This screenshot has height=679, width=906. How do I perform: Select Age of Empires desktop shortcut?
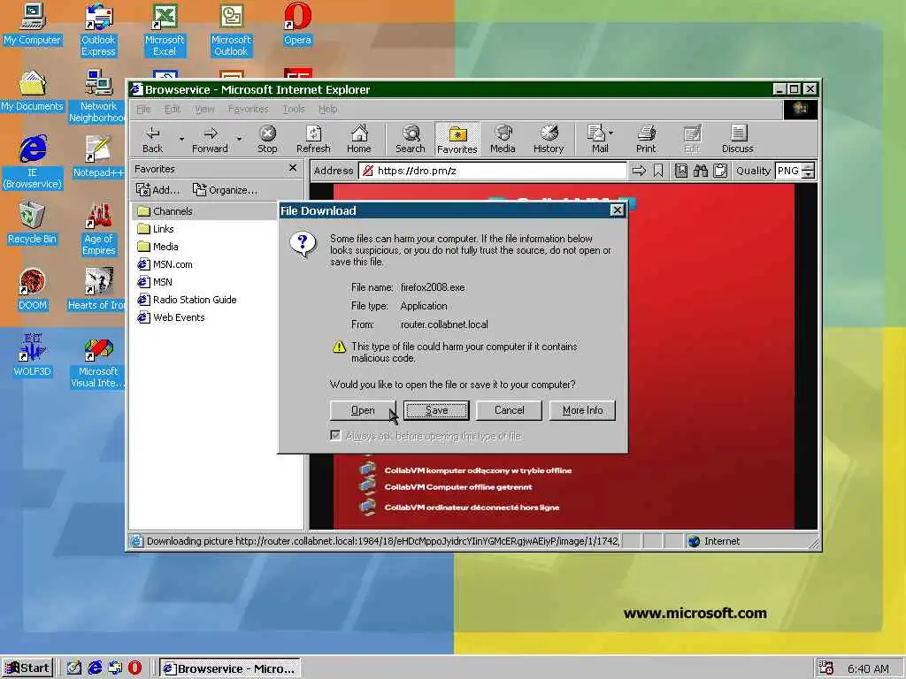99,229
